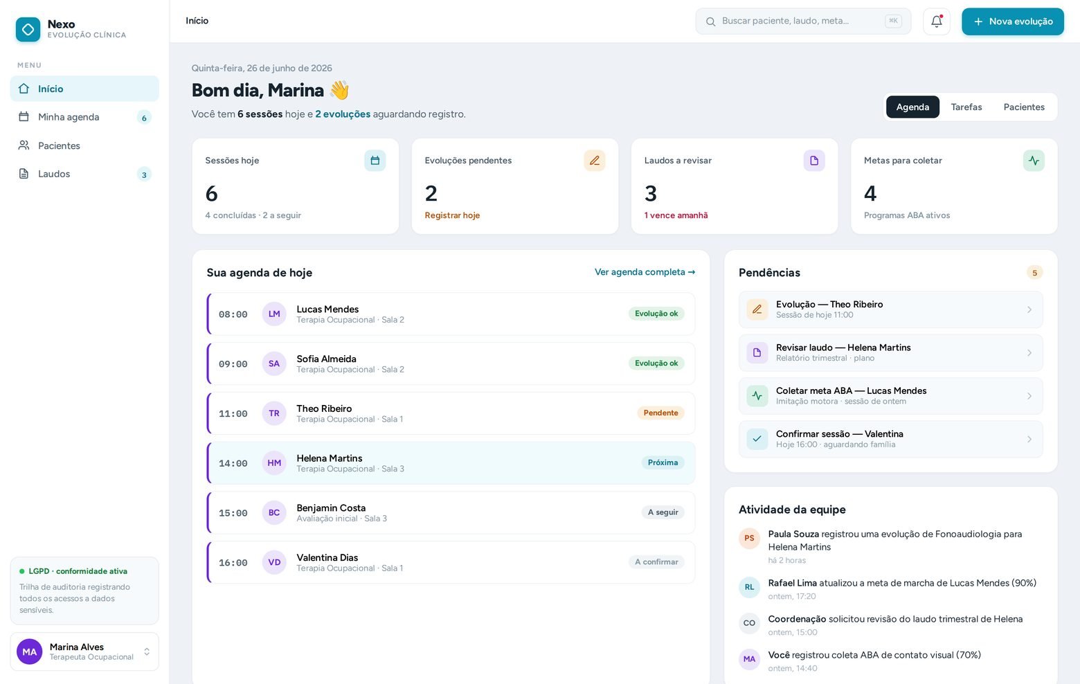Open the notifications bell

coord(936,21)
